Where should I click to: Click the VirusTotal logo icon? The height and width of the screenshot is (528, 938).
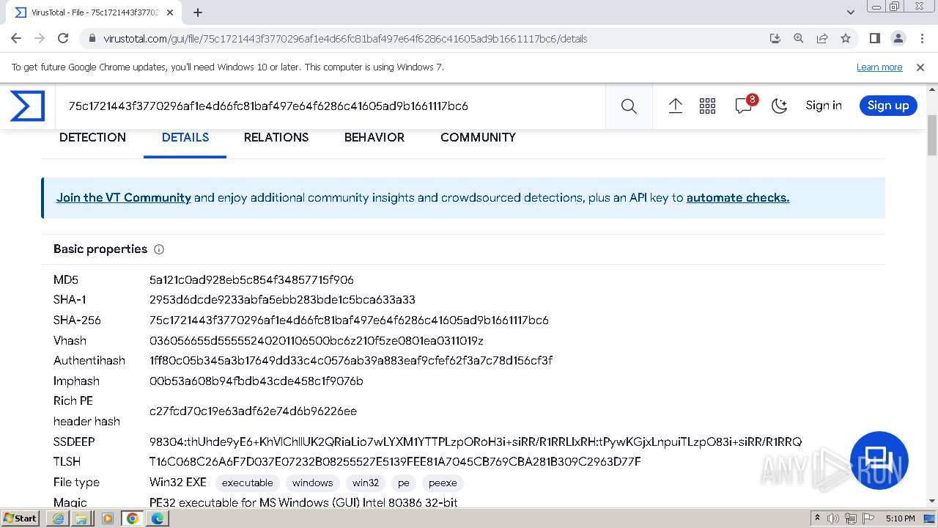(x=27, y=106)
